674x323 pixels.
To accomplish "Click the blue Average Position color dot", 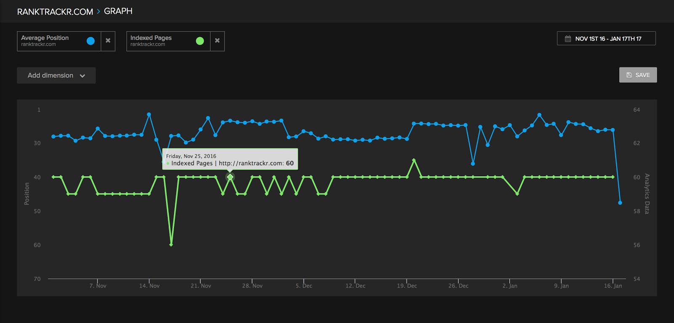I will coord(91,41).
